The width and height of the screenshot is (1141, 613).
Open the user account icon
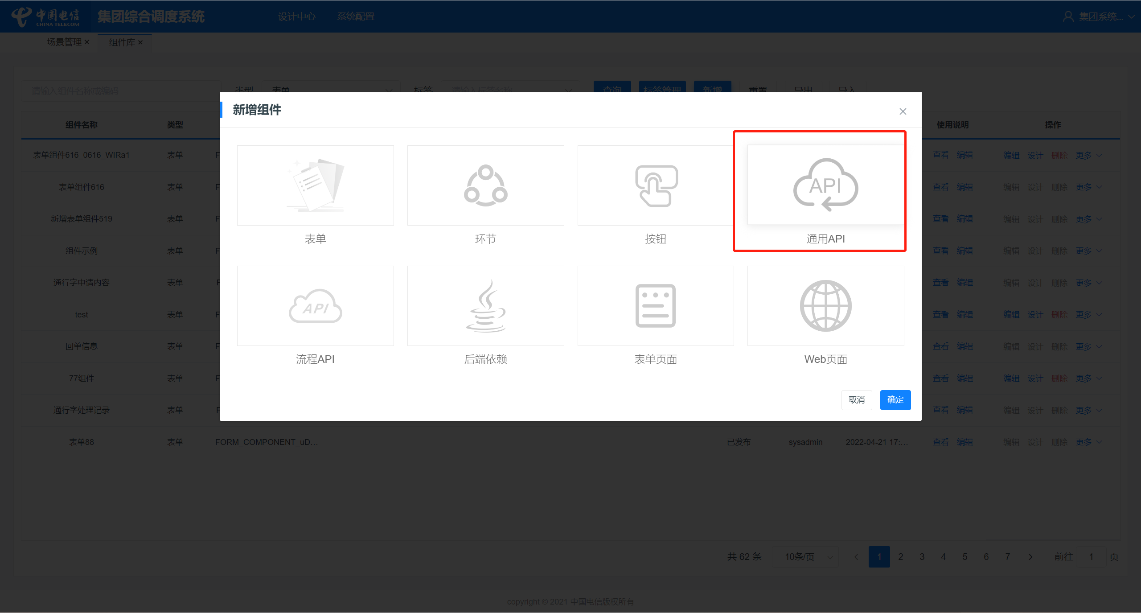1068,16
